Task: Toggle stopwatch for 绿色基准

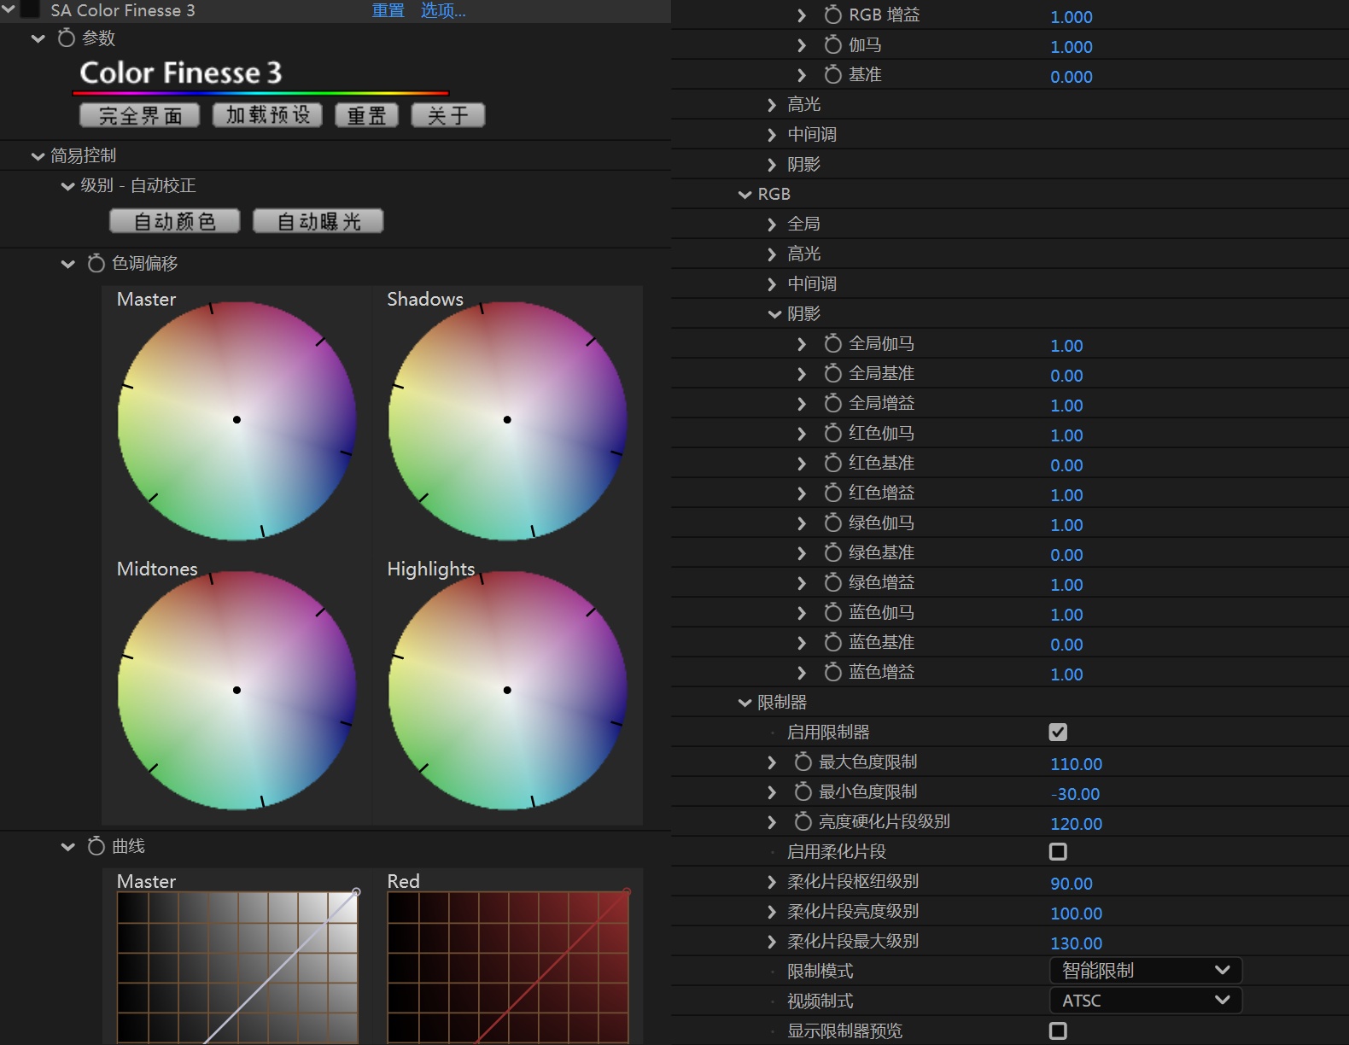Action: click(832, 552)
